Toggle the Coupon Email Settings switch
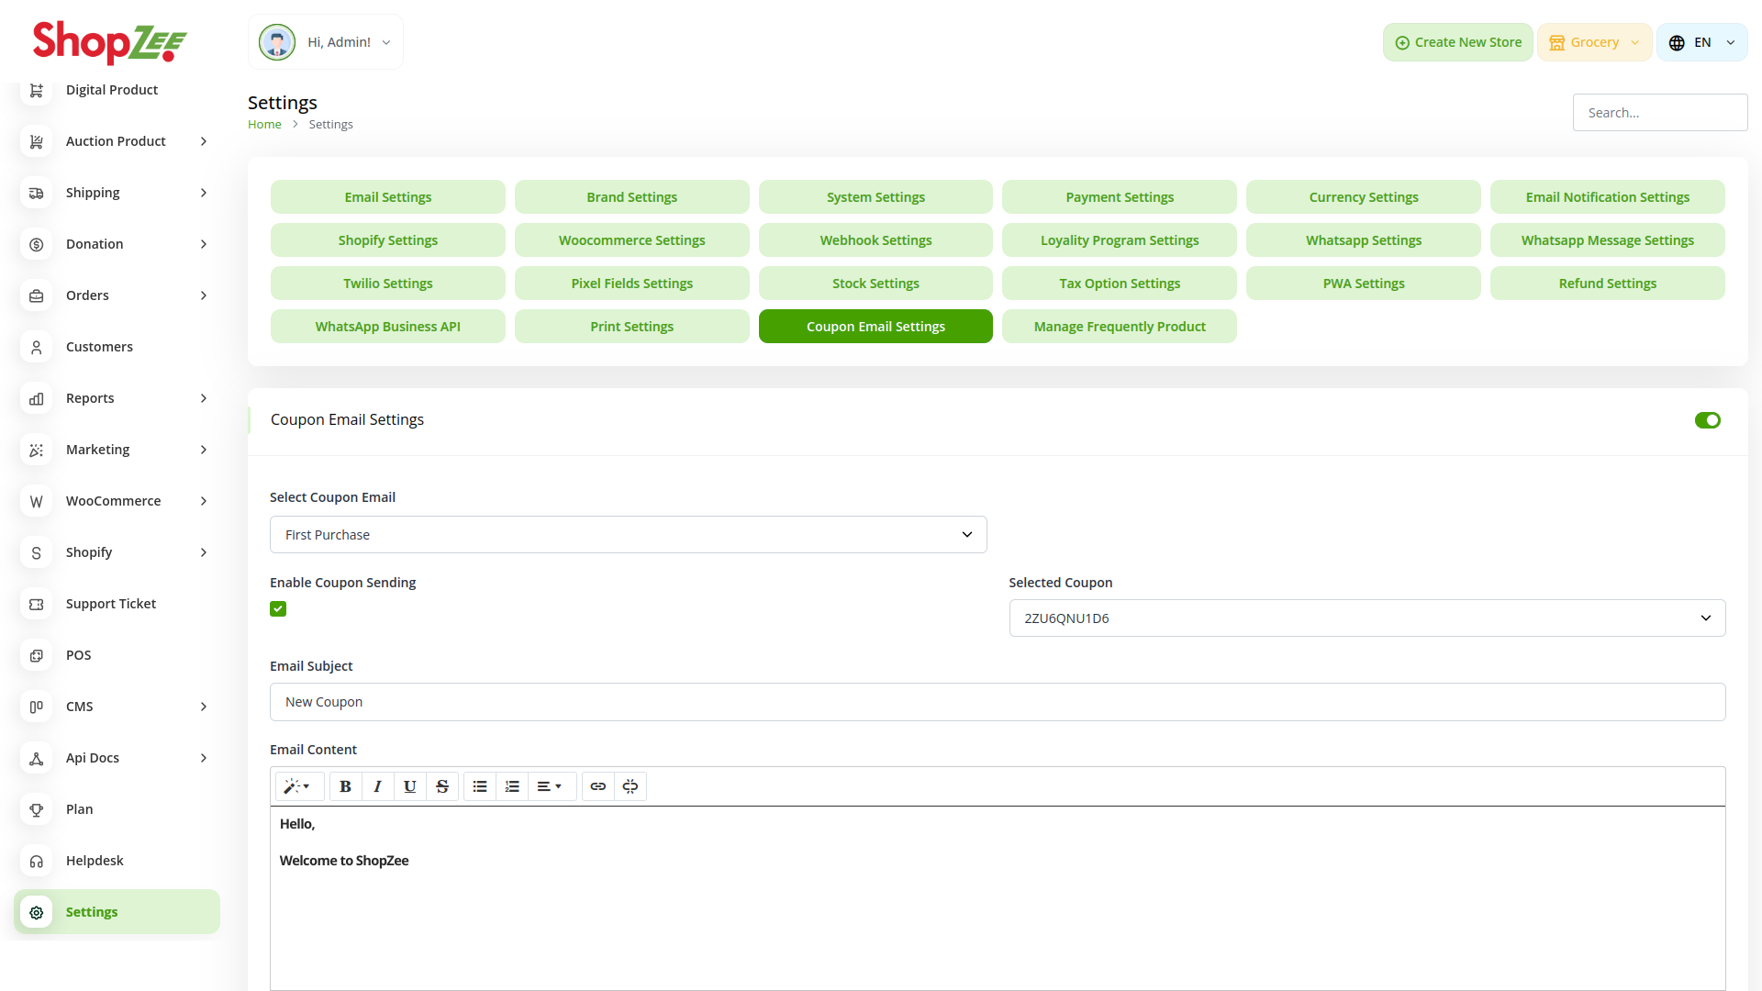The height and width of the screenshot is (991, 1762). pos(1707,420)
